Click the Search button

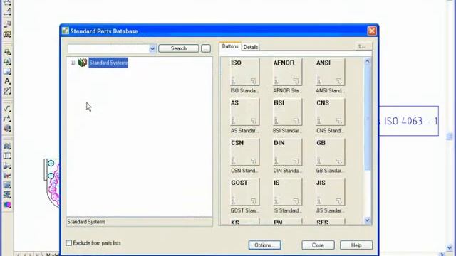pos(179,48)
